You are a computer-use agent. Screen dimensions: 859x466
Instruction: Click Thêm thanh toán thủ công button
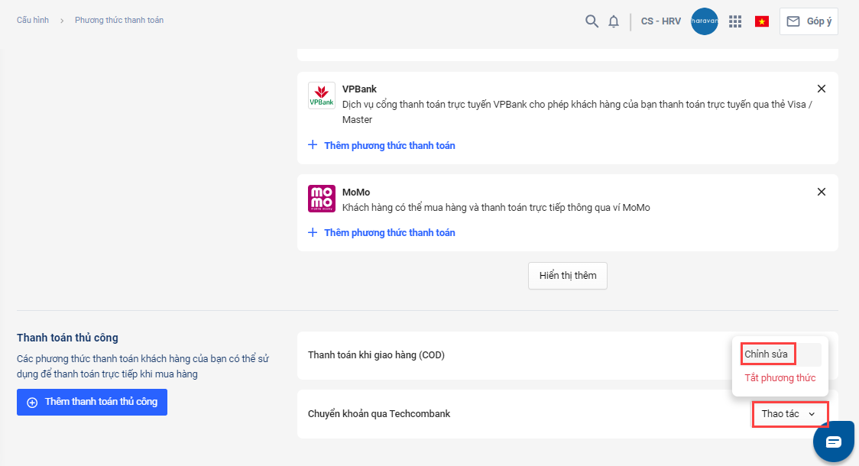(92, 402)
